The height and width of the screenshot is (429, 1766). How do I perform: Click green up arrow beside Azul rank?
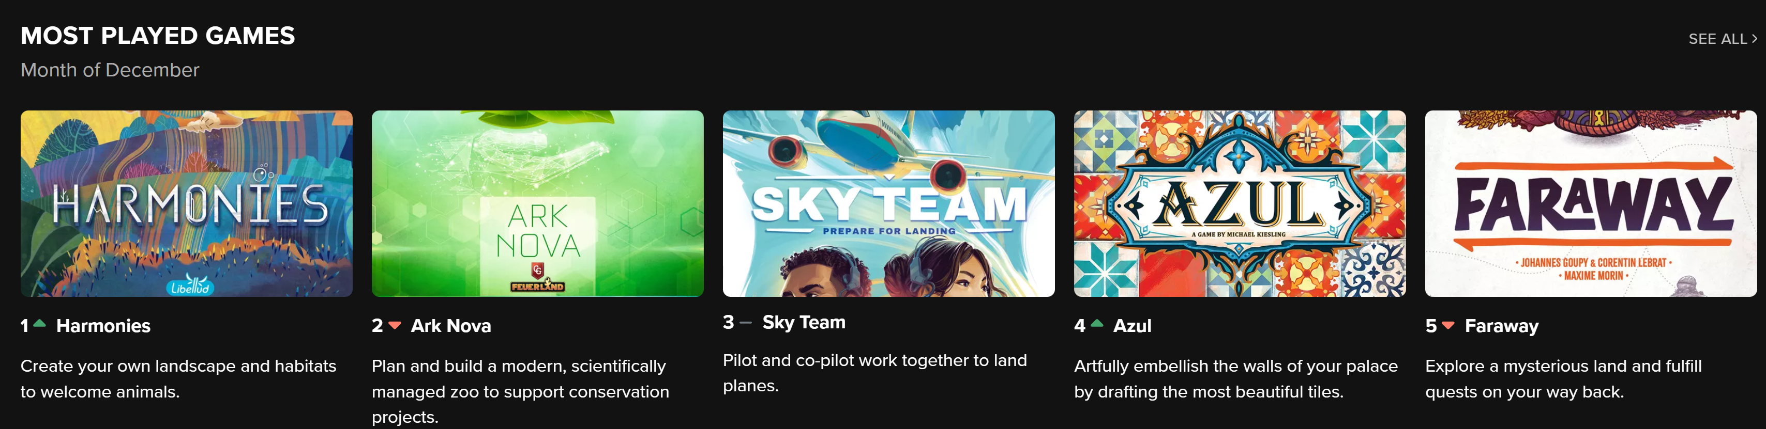point(1097,324)
